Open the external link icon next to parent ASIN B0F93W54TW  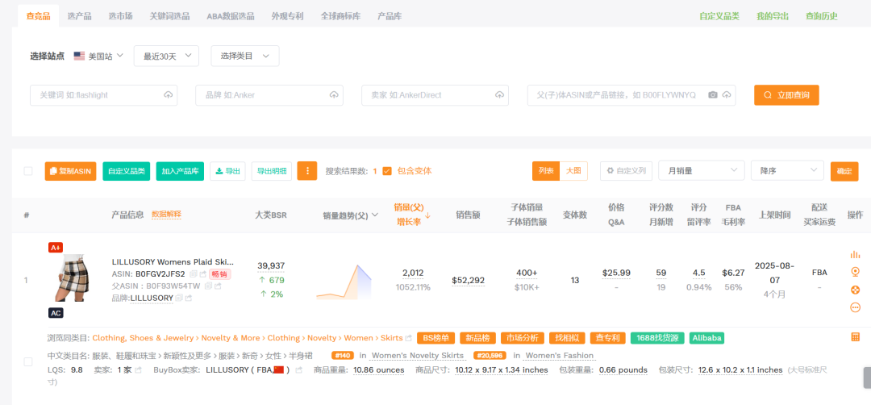[218, 286]
